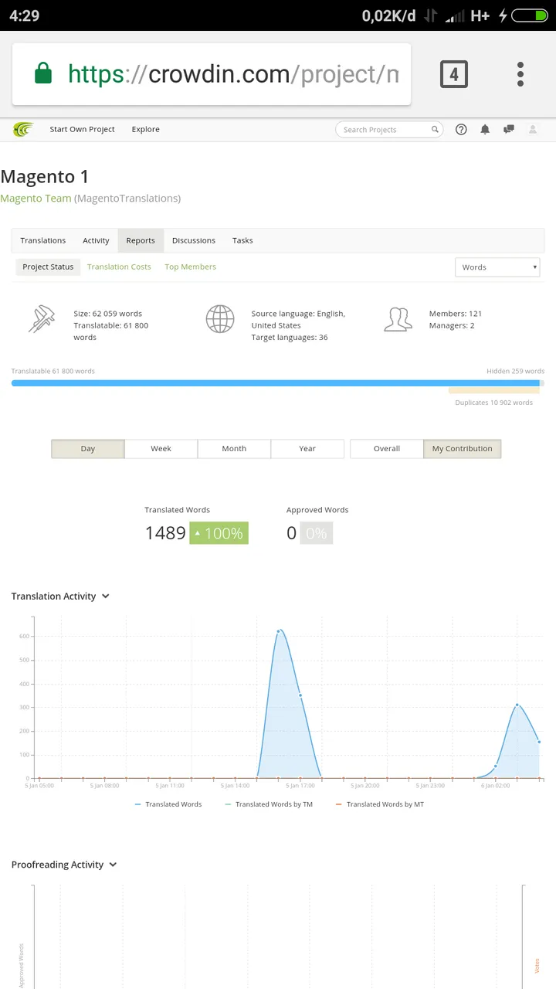Expand the Translation Activity chevron

click(106, 596)
